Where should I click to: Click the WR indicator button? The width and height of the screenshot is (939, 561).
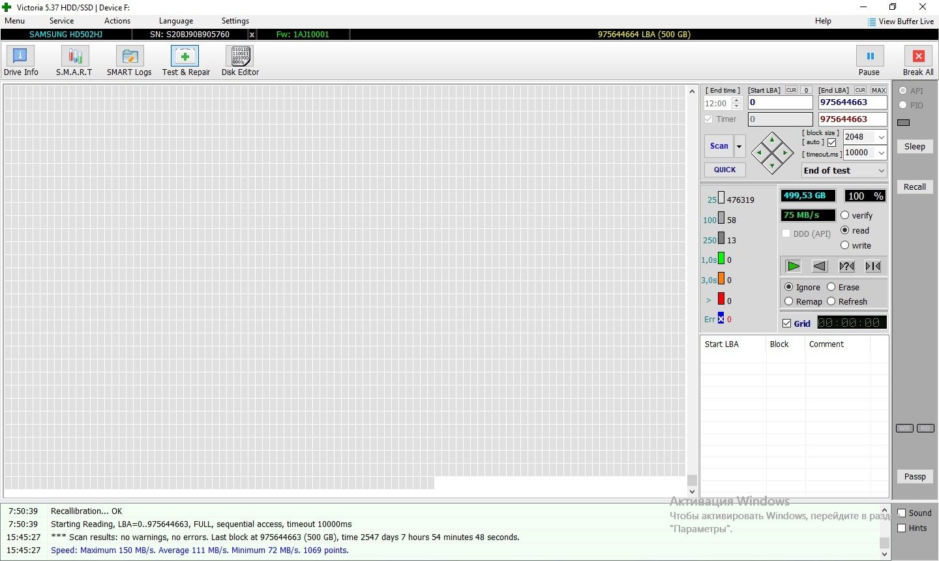pyautogui.click(x=904, y=429)
